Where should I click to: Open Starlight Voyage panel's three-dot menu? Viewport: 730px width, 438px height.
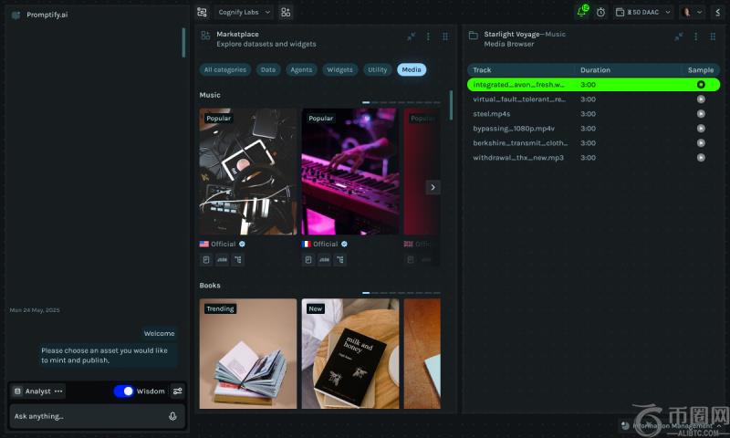click(x=696, y=36)
